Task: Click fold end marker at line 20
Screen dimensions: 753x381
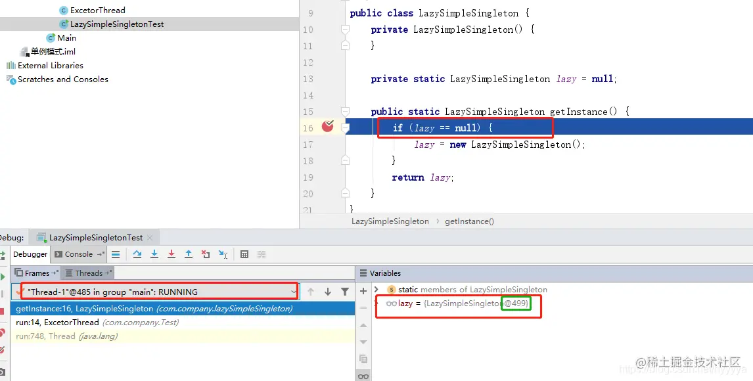Action: click(345, 193)
